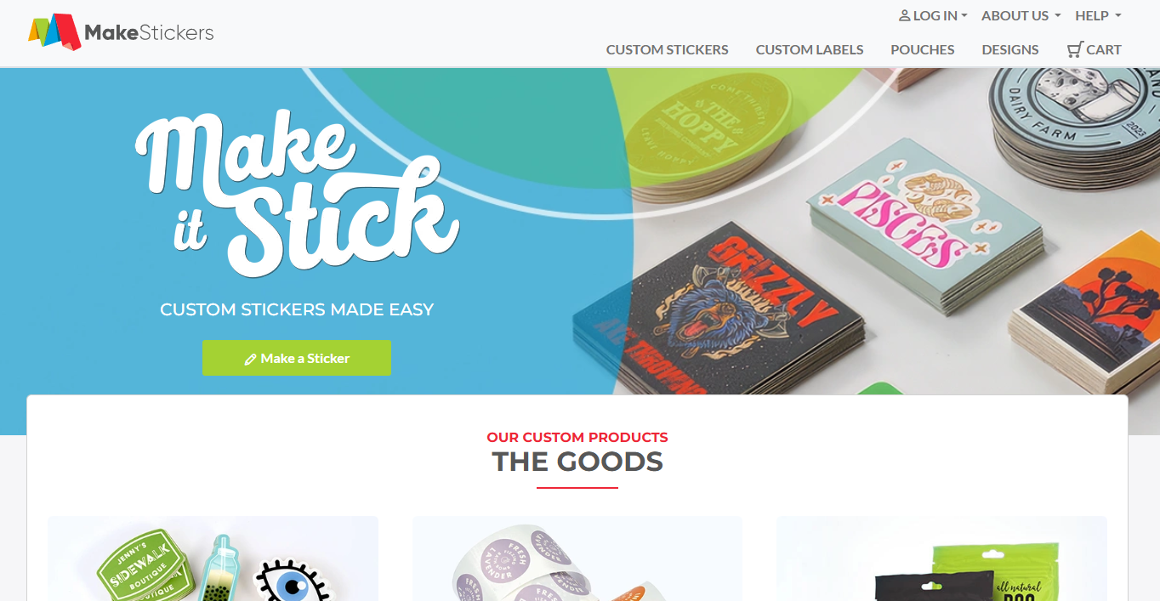The height and width of the screenshot is (601, 1160).
Task: Open the DESIGNS navigation link
Action: 1010,49
